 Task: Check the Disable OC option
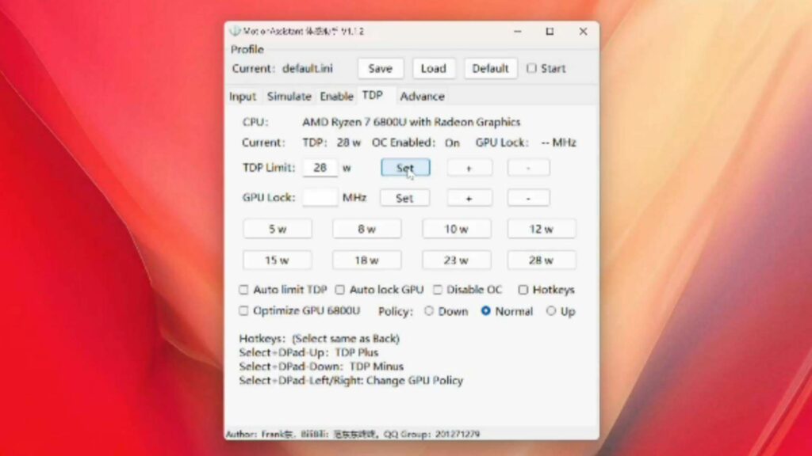438,290
